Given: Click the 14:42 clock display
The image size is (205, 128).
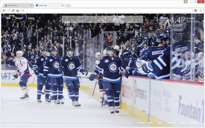Looking at the screenshot, I should (x=176, y=20).
